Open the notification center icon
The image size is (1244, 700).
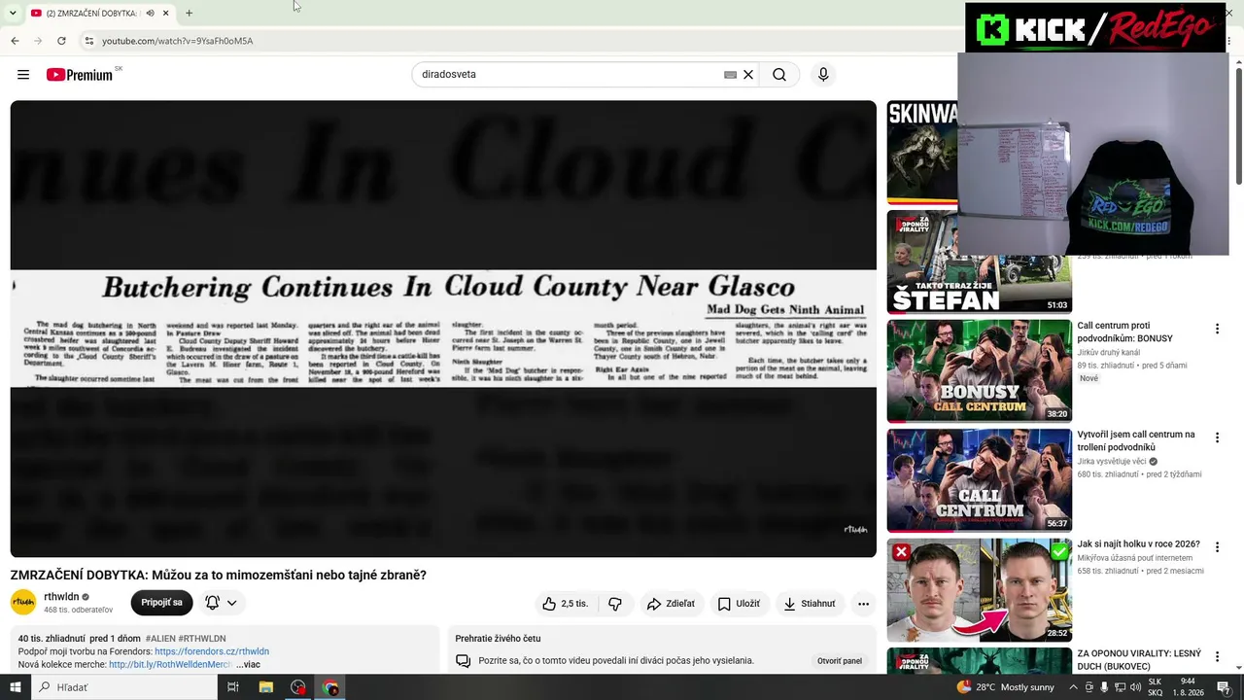pos(1224,687)
